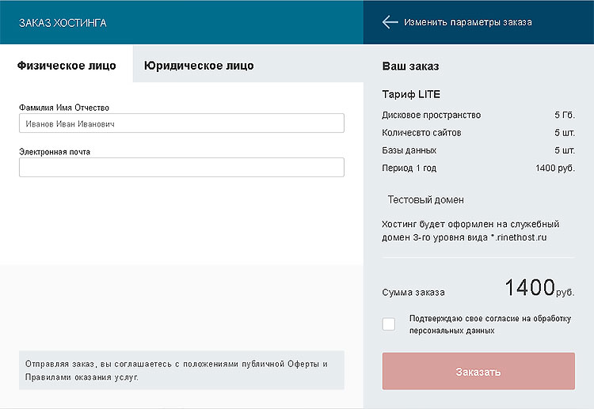Tick the personal data consent checkbox
Screen dimensions: 594x409
pos(389,324)
